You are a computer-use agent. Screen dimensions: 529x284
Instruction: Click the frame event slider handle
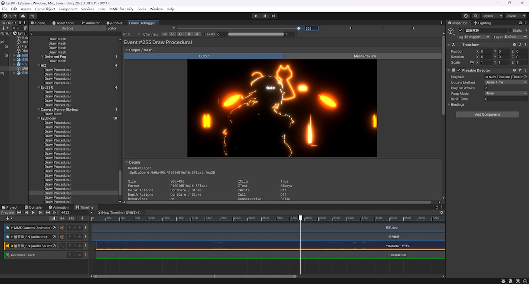tap(299, 28)
